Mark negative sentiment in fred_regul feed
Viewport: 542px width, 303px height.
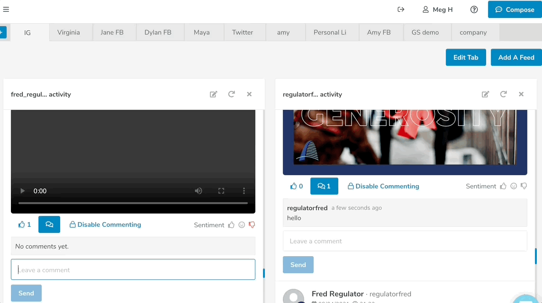[x=252, y=225]
